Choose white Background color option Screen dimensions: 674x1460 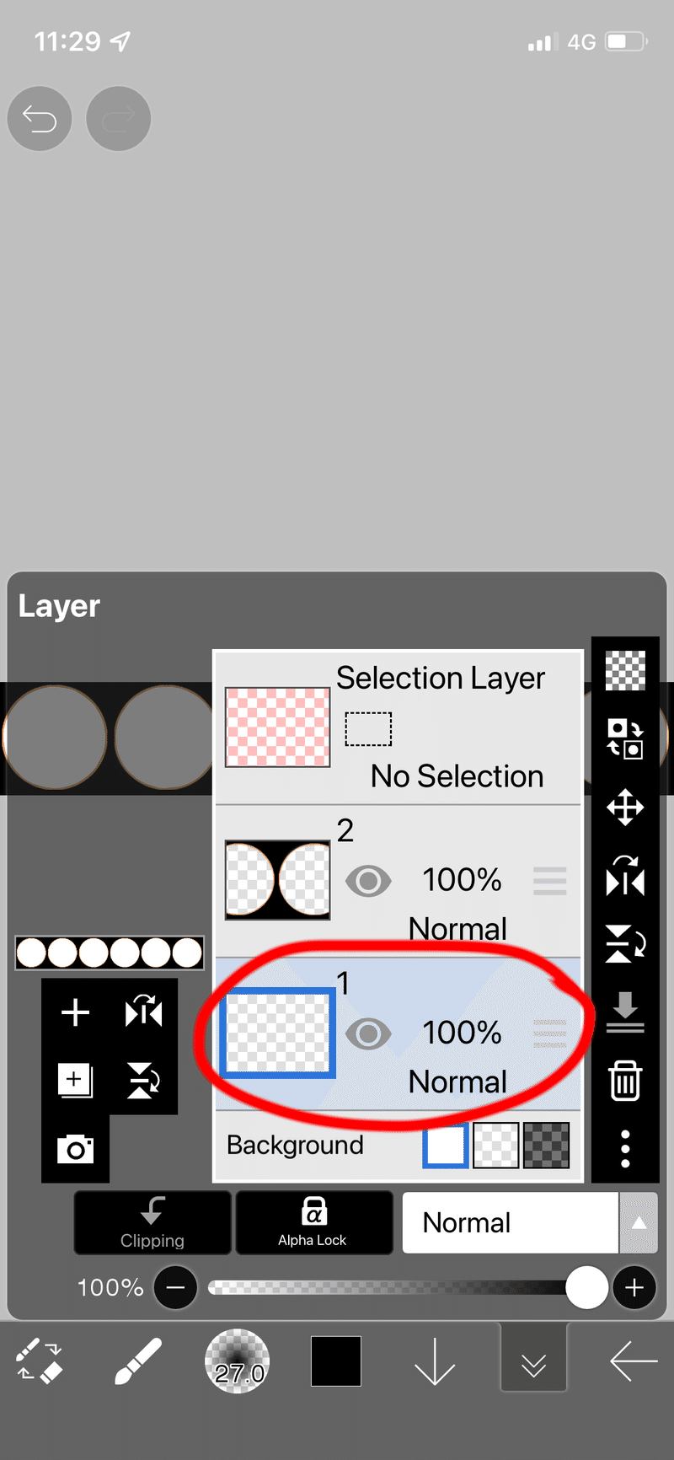pyautogui.click(x=445, y=1146)
